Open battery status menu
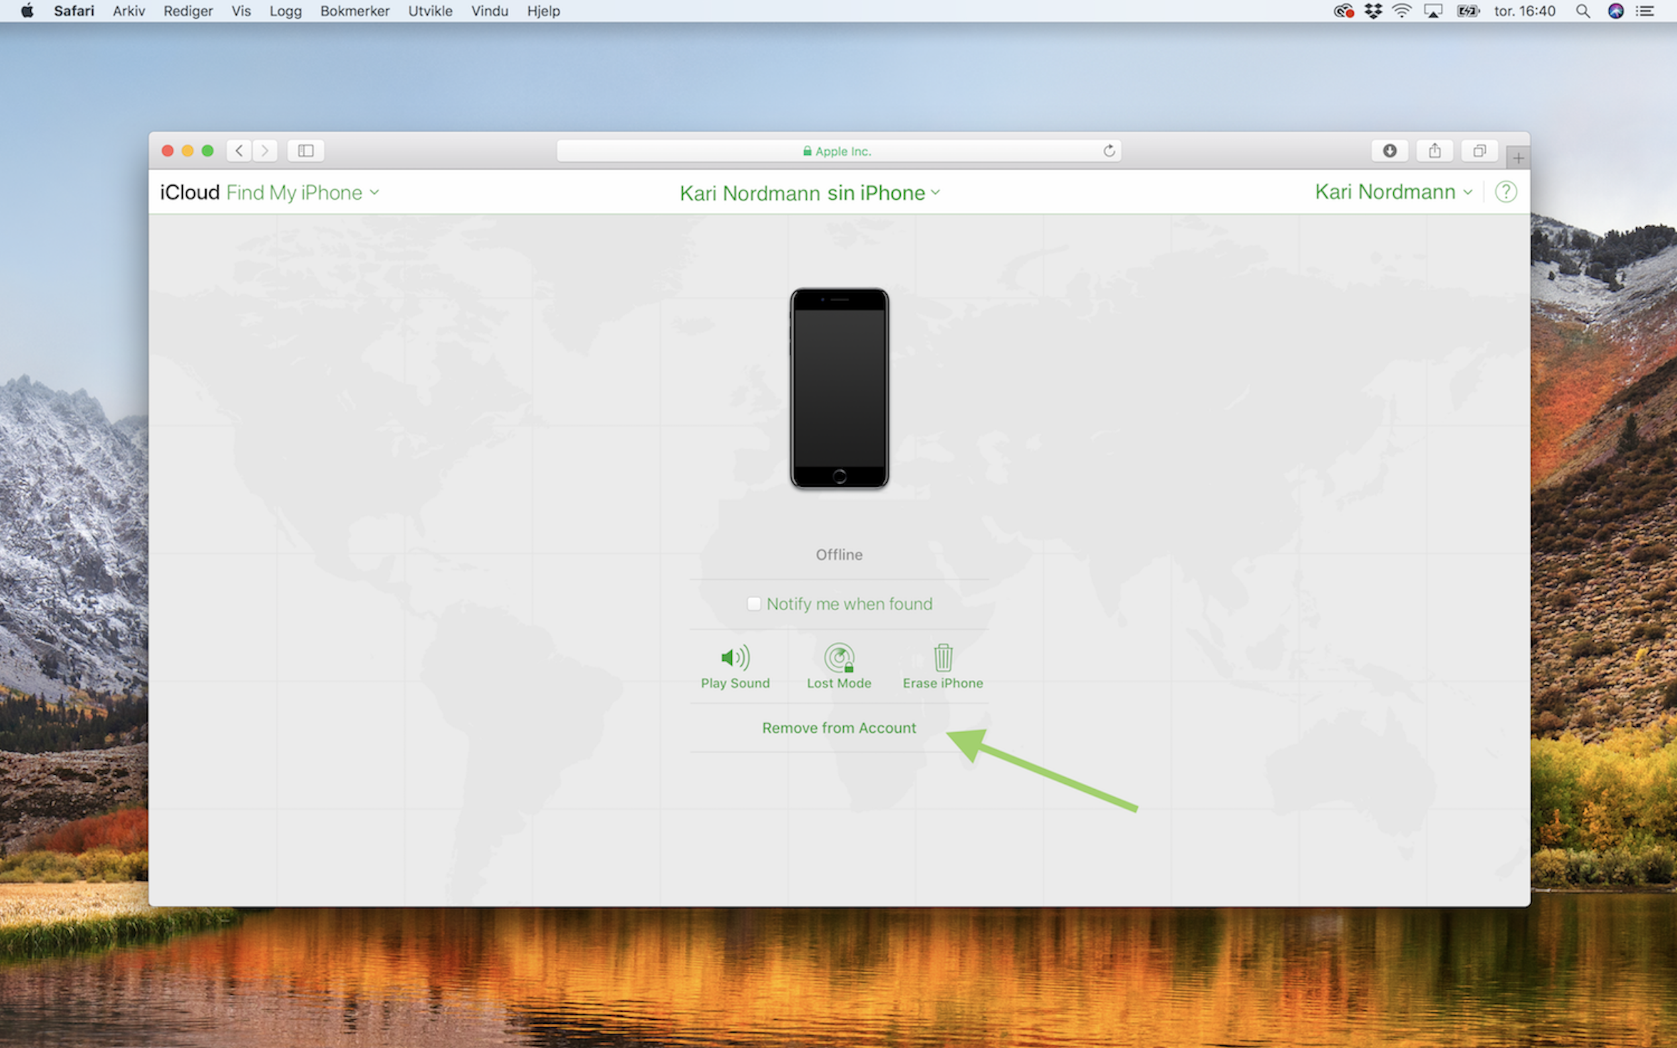This screenshot has width=1677, height=1048. click(1468, 11)
